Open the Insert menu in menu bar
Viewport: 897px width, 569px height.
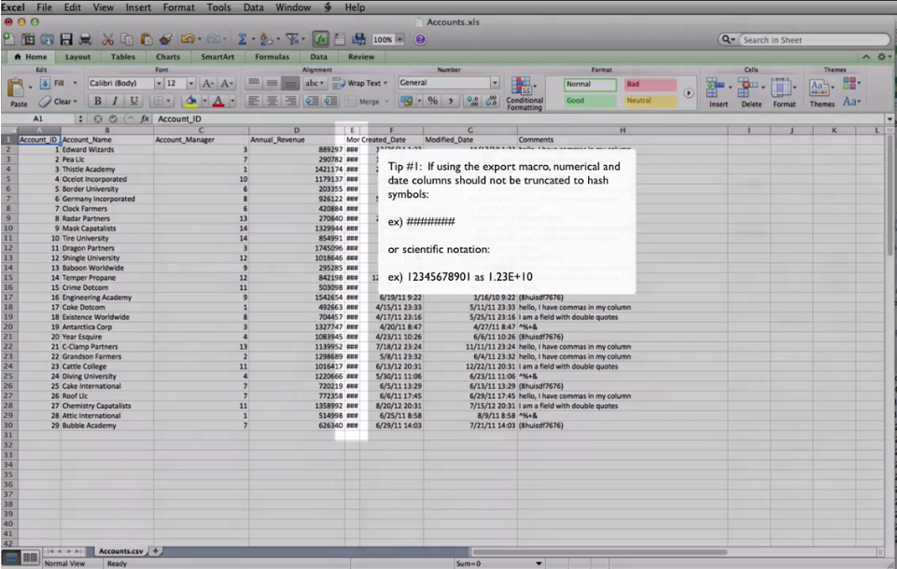(x=138, y=7)
